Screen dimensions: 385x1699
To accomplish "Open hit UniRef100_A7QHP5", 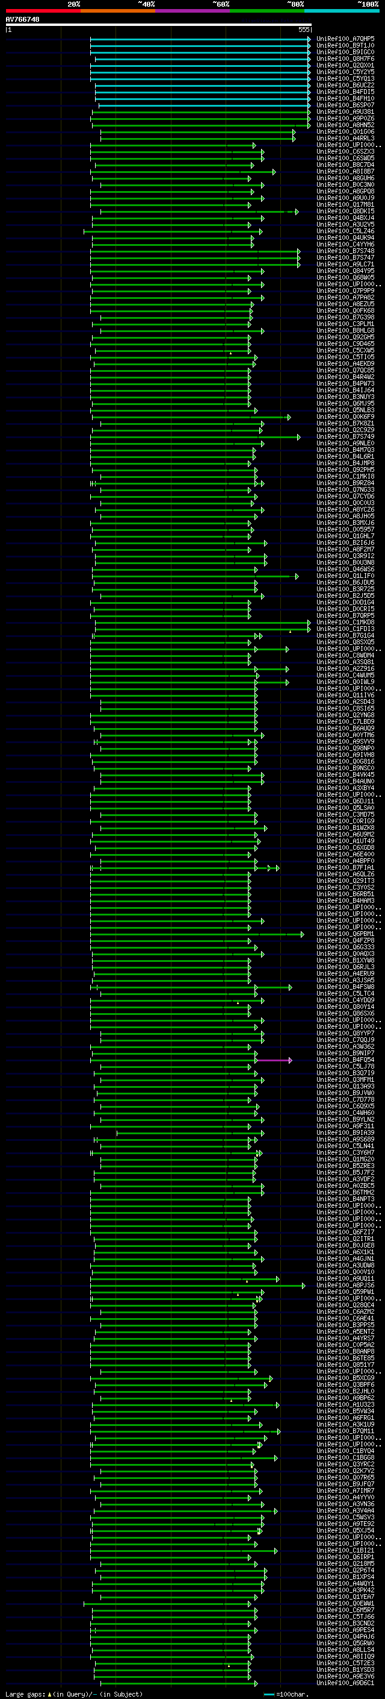I will pyautogui.click(x=345, y=39).
